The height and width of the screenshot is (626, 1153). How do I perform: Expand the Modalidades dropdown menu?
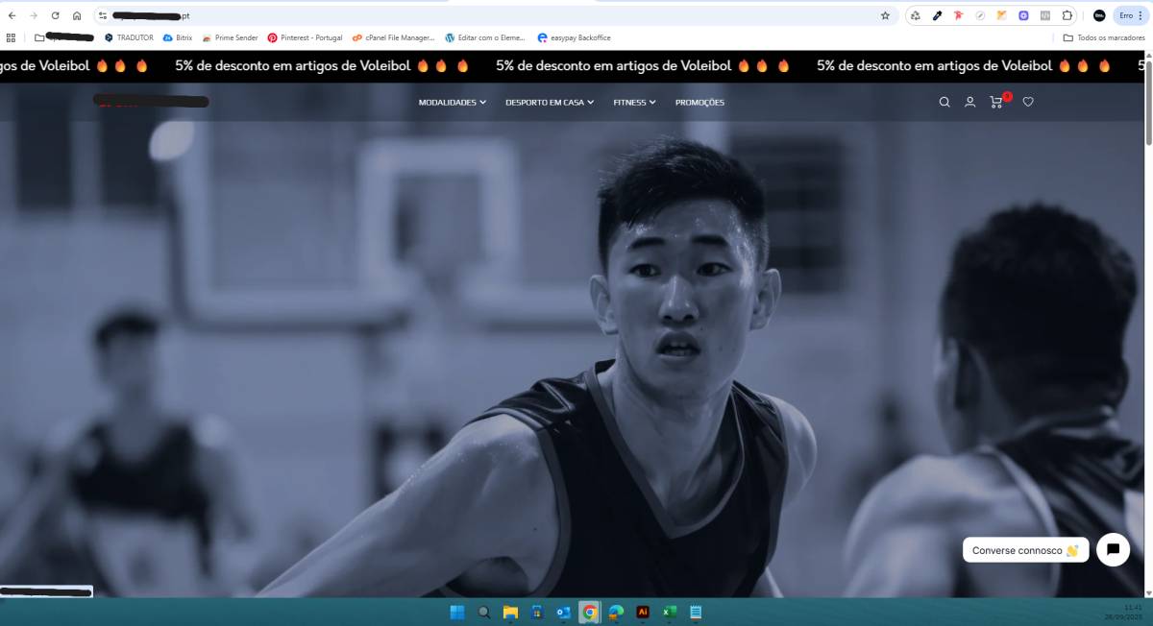pyautogui.click(x=453, y=102)
